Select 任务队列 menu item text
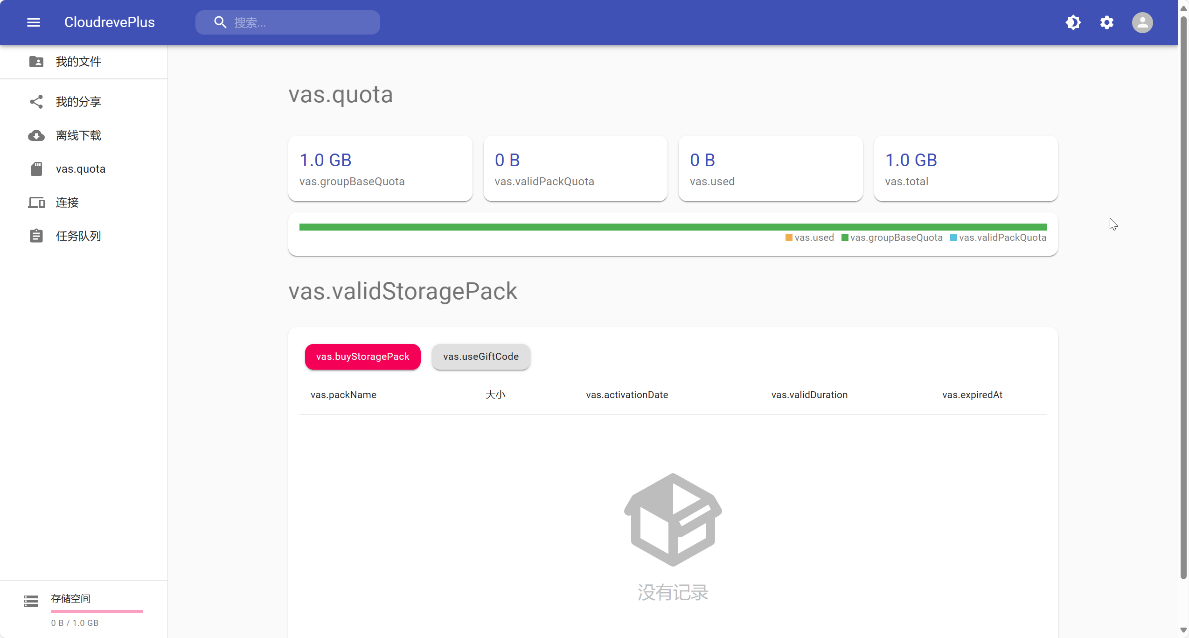The height and width of the screenshot is (638, 1189). click(x=78, y=236)
